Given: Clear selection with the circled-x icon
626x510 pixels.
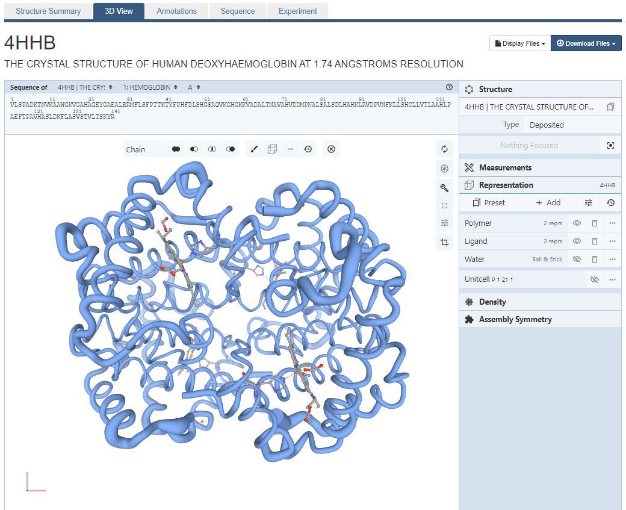Looking at the screenshot, I should pos(330,149).
